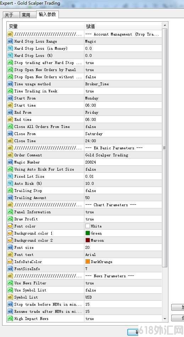Click the bool icon beside Close All Orders From Time
Image resolution: width=184 pixels, height=337 pixels.
(x=10, y=127)
